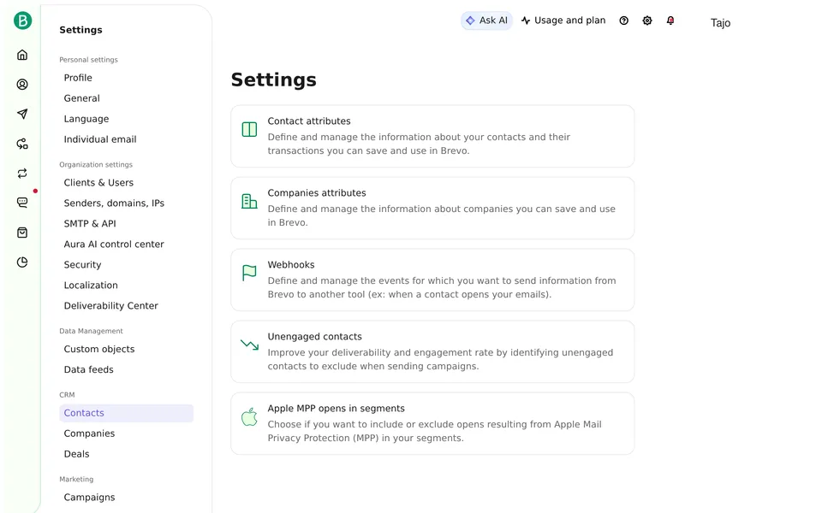The height and width of the screenshot is (513, 822).
Task: Click the Webhooks flag icon
Action: click(x=249, y=273)
